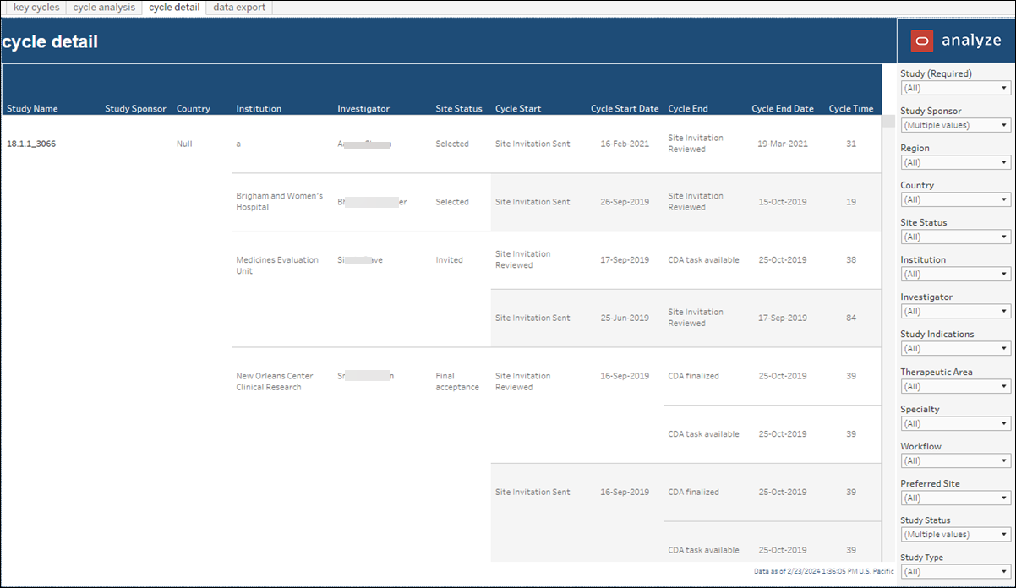Click the Country column header
Image resolution: width=1016 pixels, height=588 pixels.
(194, 108)
